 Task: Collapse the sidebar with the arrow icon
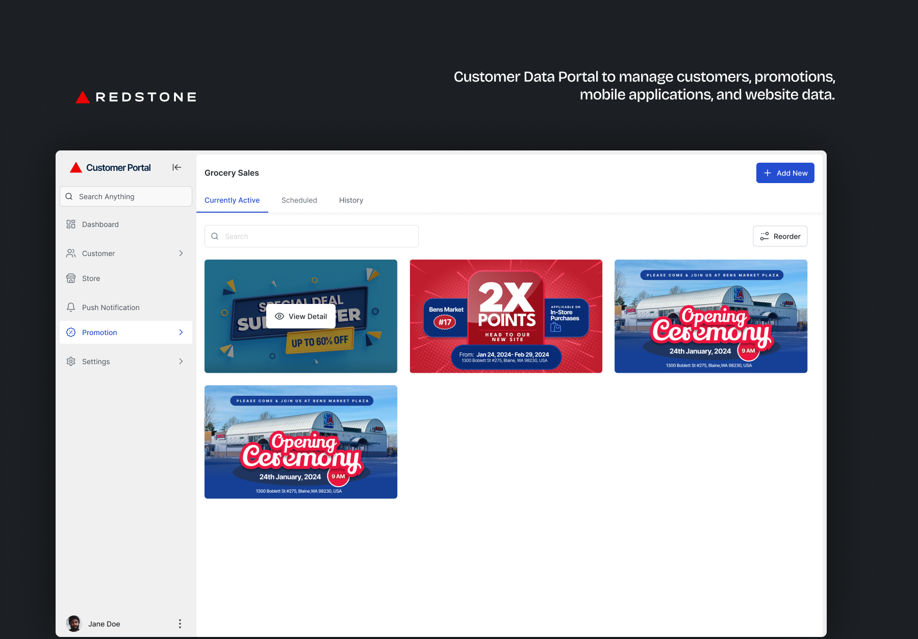pos(177,167)
